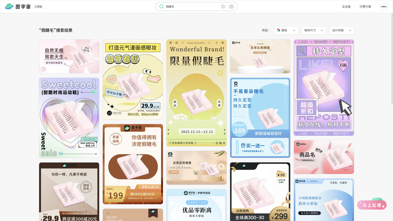Open the 不易晕染睫毛 template

[x=260, y=118]
